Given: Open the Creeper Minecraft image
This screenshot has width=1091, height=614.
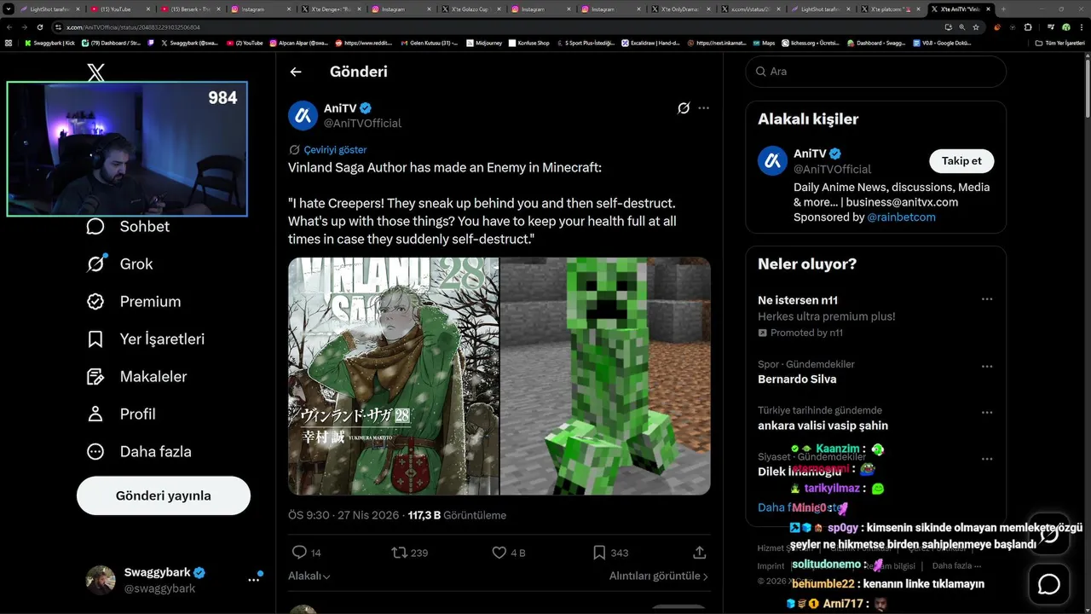Looking at the screenshot, I should tap(605, 376).
